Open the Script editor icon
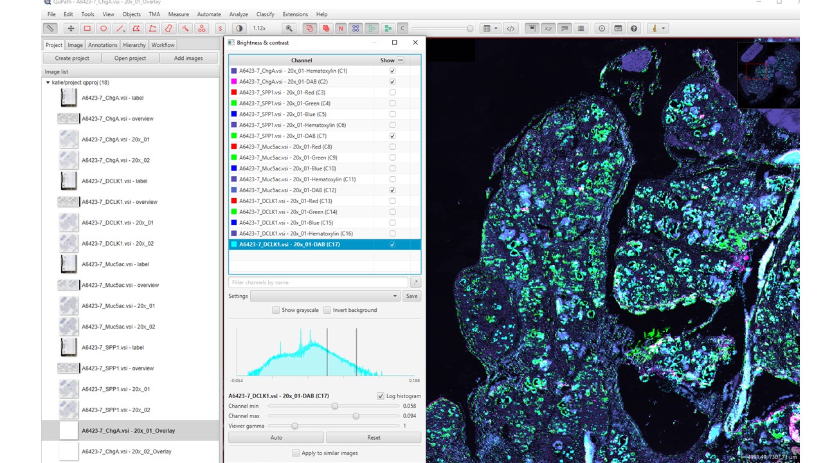 (512, 28)
